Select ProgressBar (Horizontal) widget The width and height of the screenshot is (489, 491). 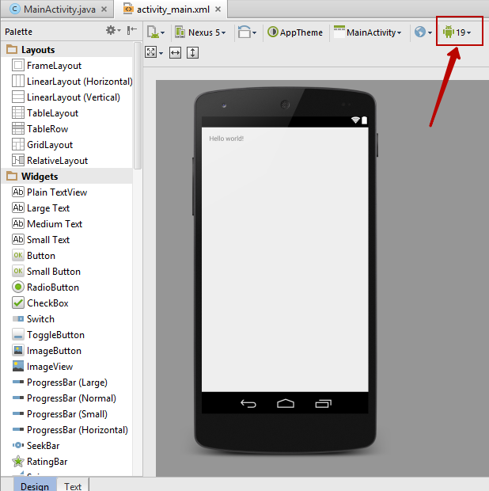pos(67,430)
